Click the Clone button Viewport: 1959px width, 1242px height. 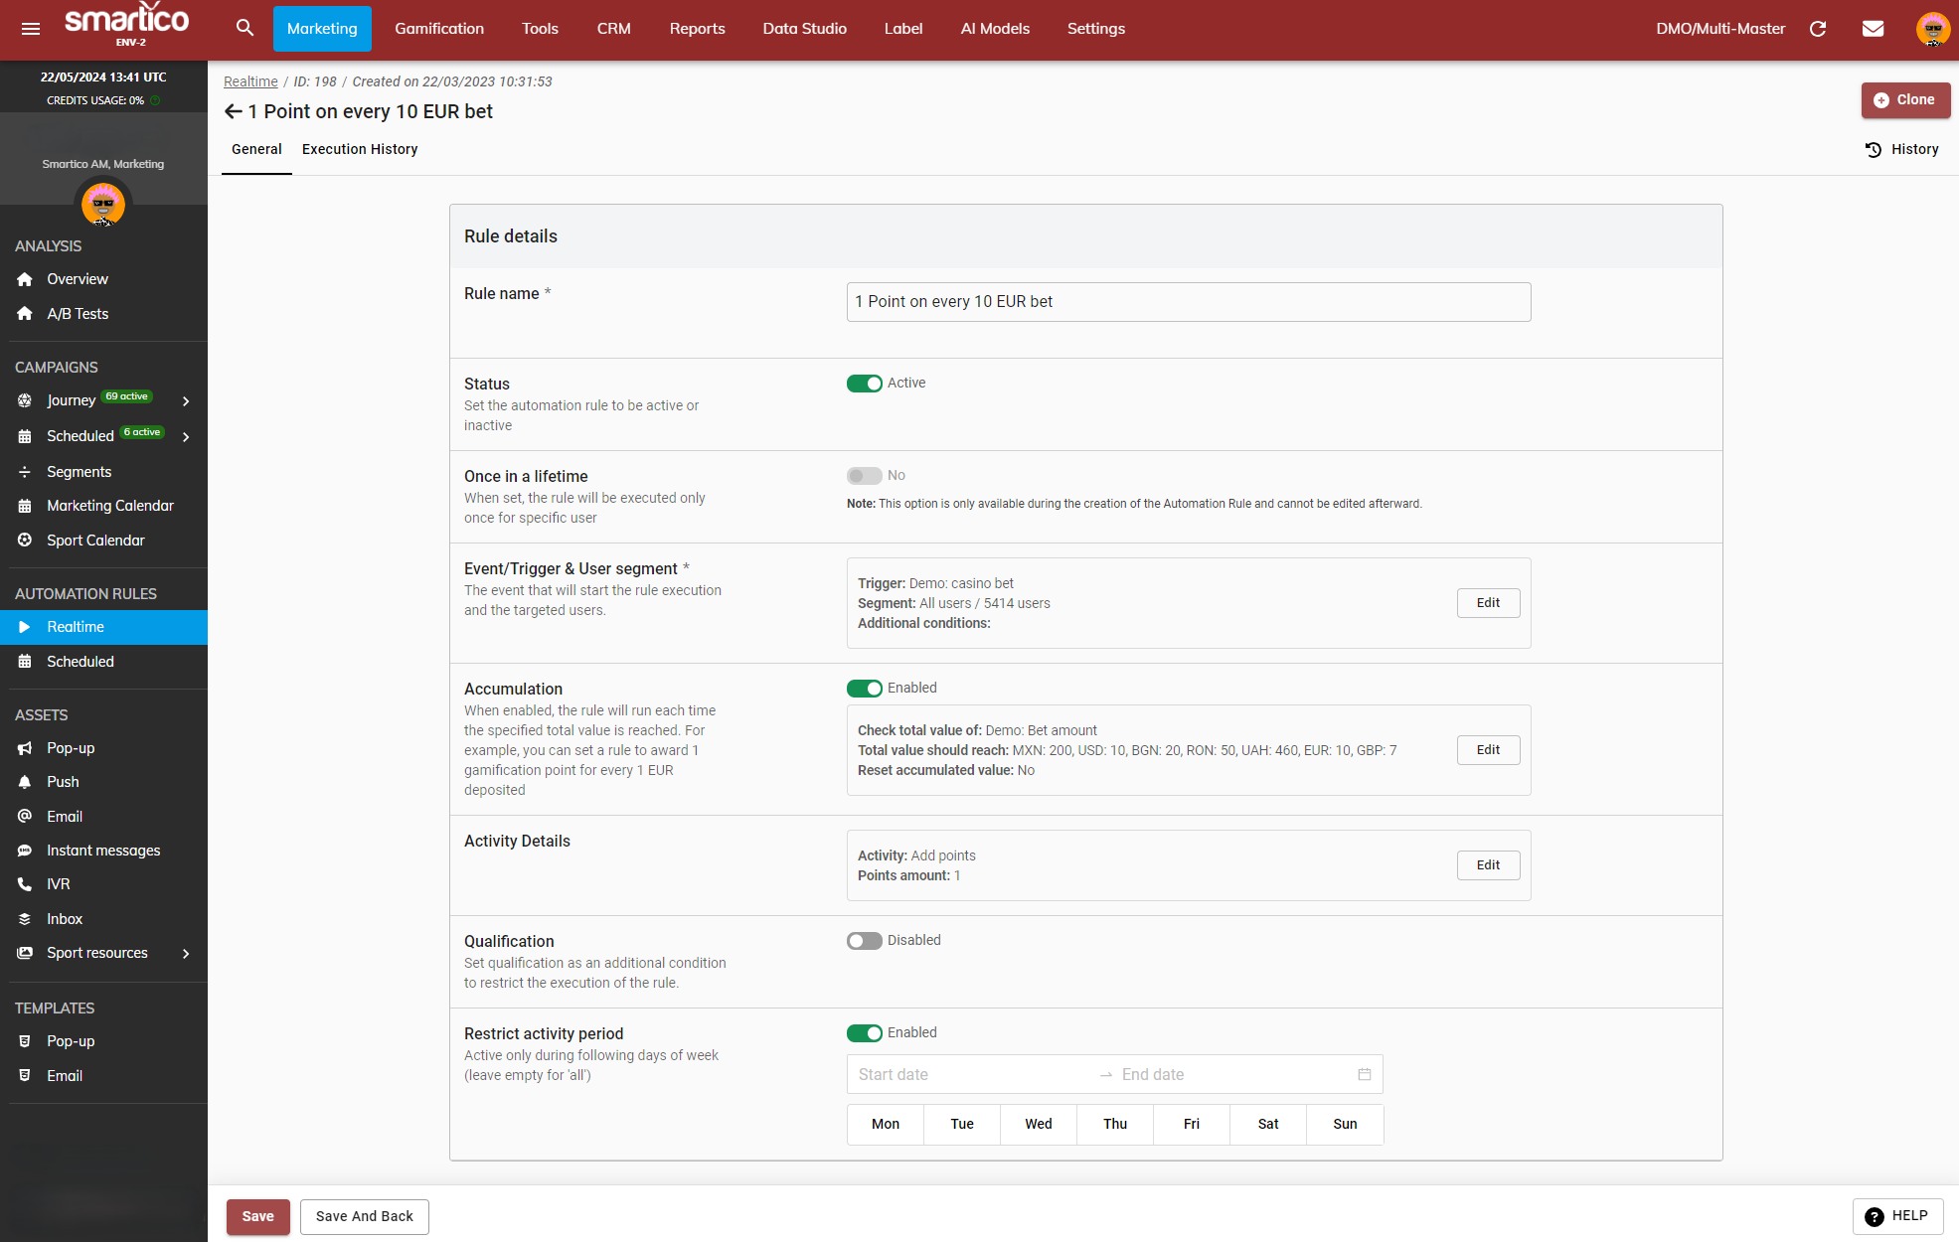click(x=1904, y=99)
